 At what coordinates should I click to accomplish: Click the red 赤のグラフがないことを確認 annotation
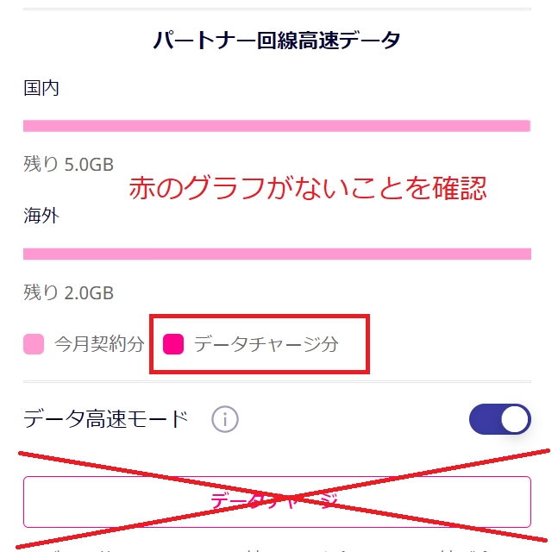pyautogui.click(x=308, y=189)
